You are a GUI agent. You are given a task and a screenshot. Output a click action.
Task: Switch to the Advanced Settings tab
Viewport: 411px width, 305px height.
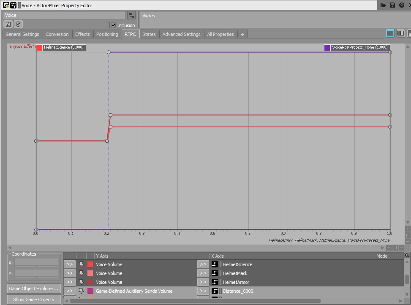tap(181, 34)
